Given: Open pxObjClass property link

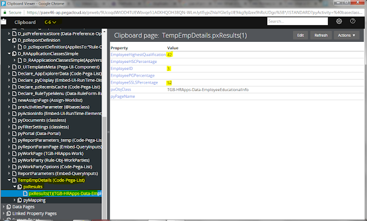Looking at the screenshot, I should coord(120,89).
